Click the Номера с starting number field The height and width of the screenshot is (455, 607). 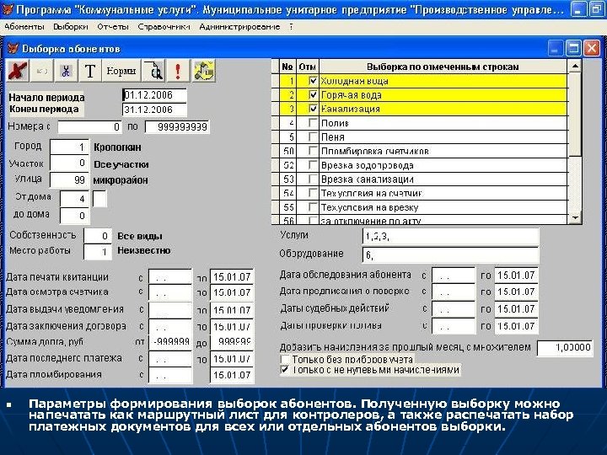[90, 127]
